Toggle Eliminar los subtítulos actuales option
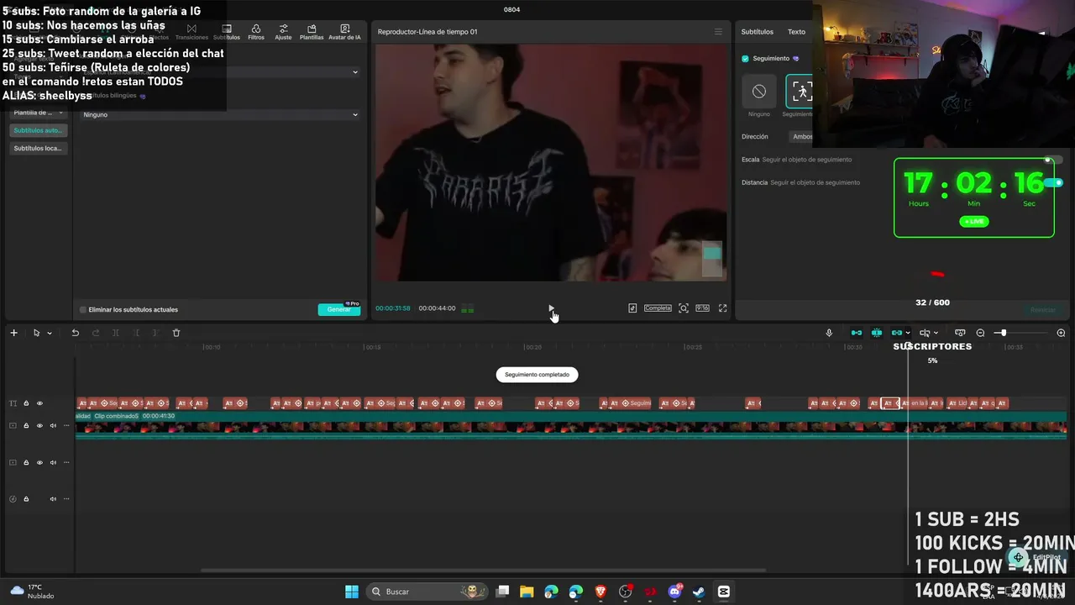The width and height of the screenshot is (1075, 605). tap(83, 310)
